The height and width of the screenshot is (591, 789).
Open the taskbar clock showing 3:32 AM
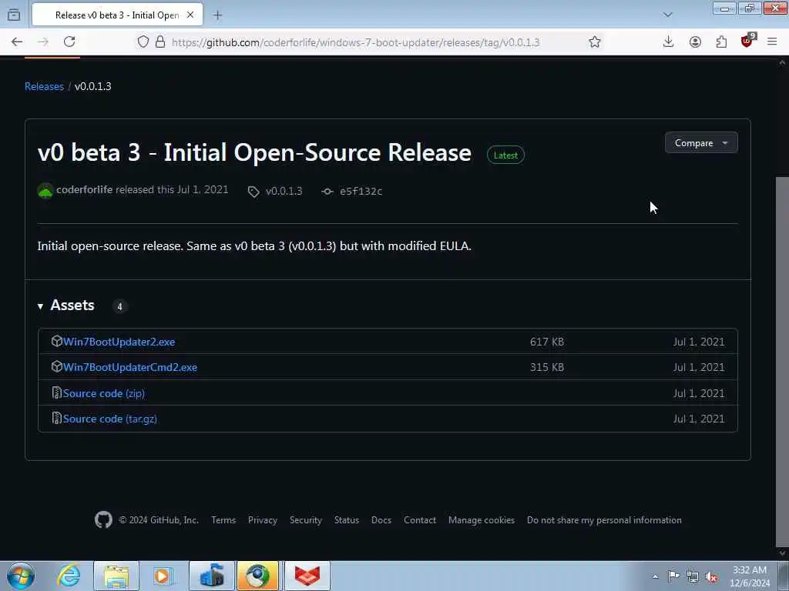(750, 576)
